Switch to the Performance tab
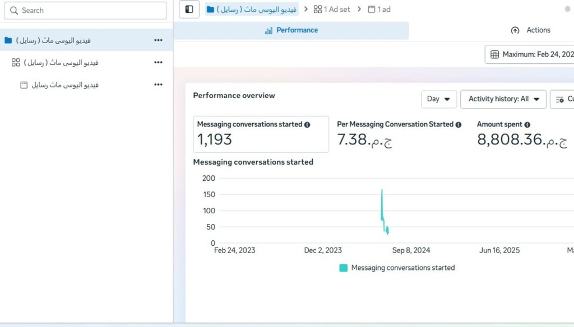The height and width of the screenshot is (327, 574). [291, 30]
